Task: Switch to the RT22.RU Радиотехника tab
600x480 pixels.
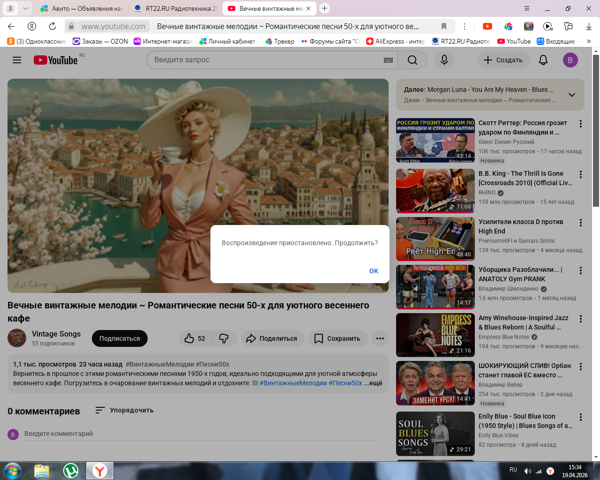Action: pos(175,8)
